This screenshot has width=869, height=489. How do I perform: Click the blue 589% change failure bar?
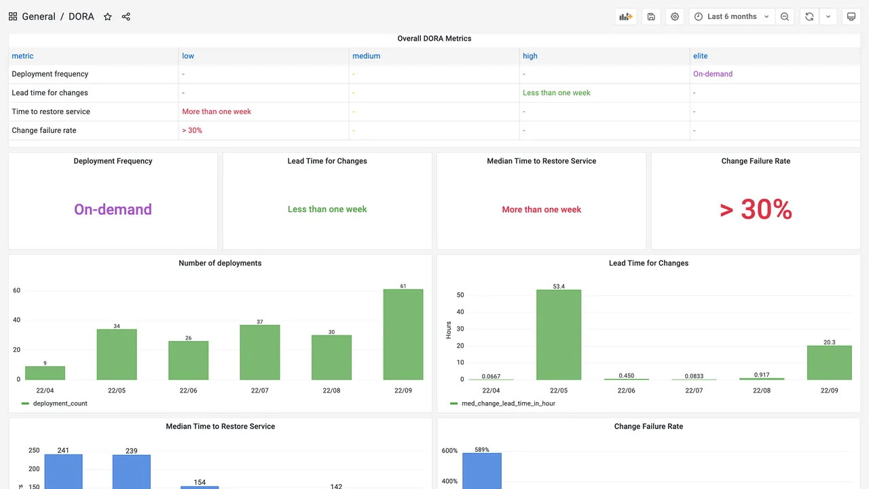coord(482,471)
